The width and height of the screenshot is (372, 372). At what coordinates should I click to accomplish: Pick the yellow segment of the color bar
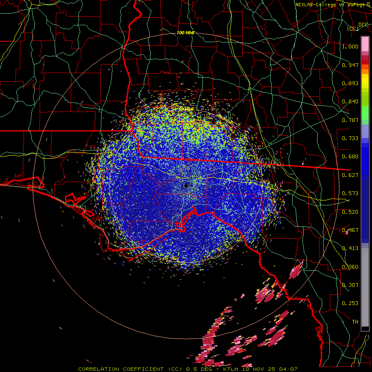point(365,81)
